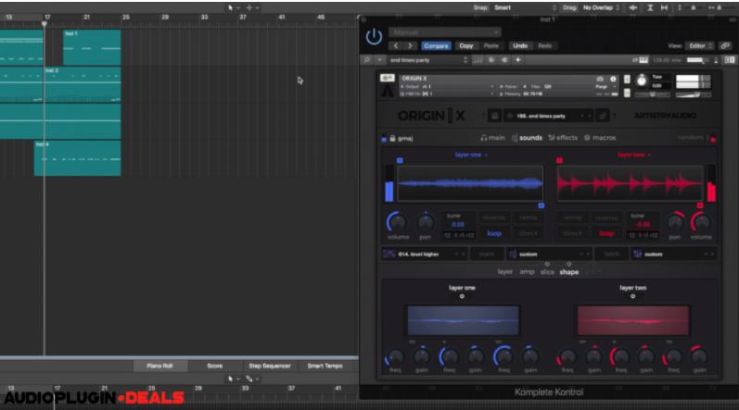Screen dimensions: 739x410
Task: Adjust layer one pan knob
Action: [425, 222]
